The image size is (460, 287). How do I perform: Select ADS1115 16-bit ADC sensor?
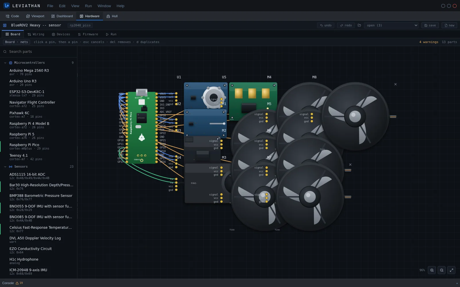coord(39,176)
